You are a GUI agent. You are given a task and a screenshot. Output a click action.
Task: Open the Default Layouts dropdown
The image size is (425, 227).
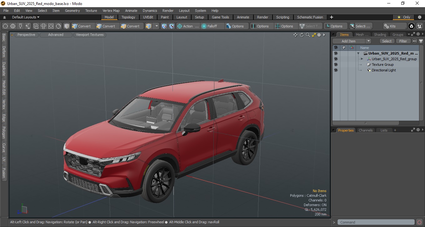[x=26, y=17]
